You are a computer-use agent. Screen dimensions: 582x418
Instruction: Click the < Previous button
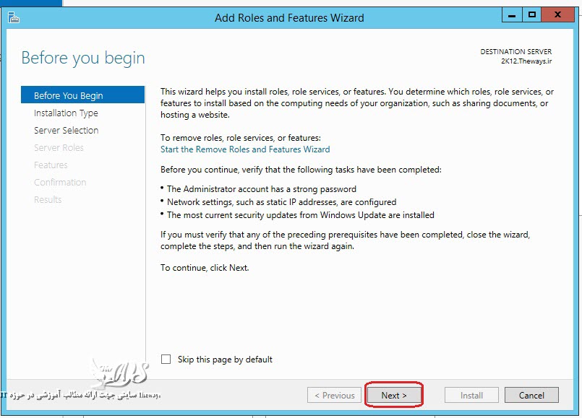coord(334,395)
